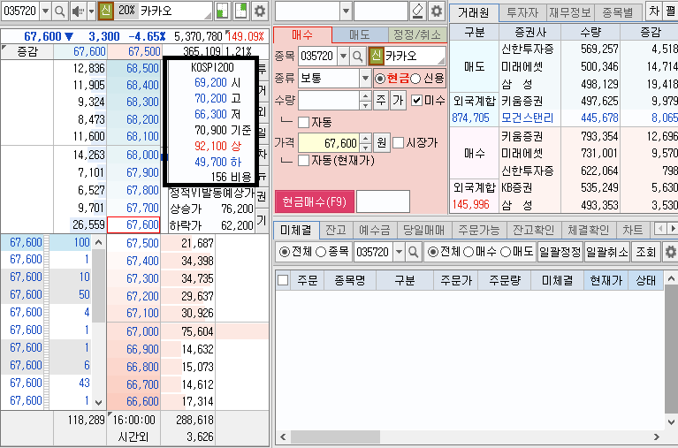The height and width of the screenshot is (448, 678).
Task: Select the 매도 radio in 미체결 filter
Action: [506, 252]
